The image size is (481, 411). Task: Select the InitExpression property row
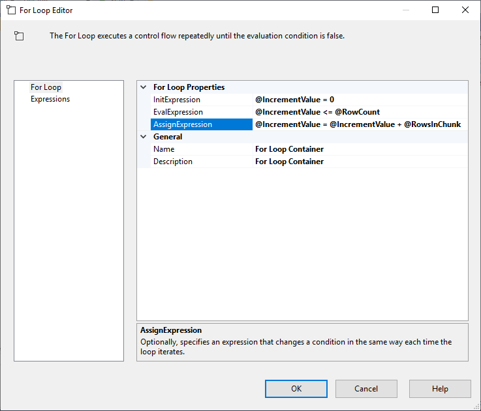tap(176, 100)
